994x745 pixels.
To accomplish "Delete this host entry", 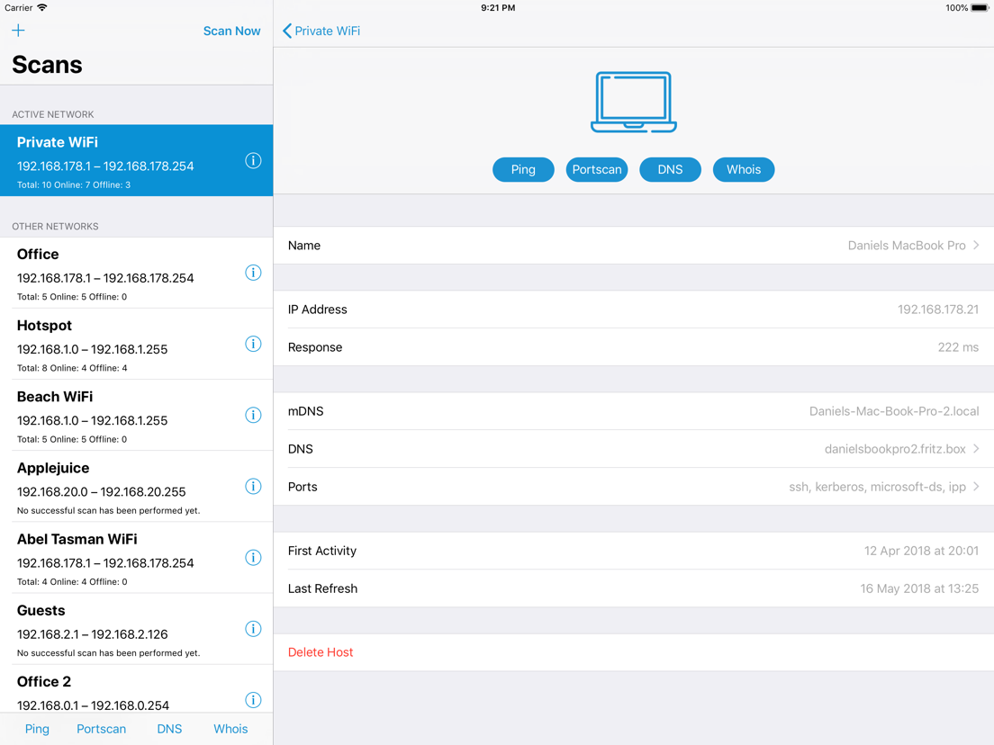I will pos(321,652).
